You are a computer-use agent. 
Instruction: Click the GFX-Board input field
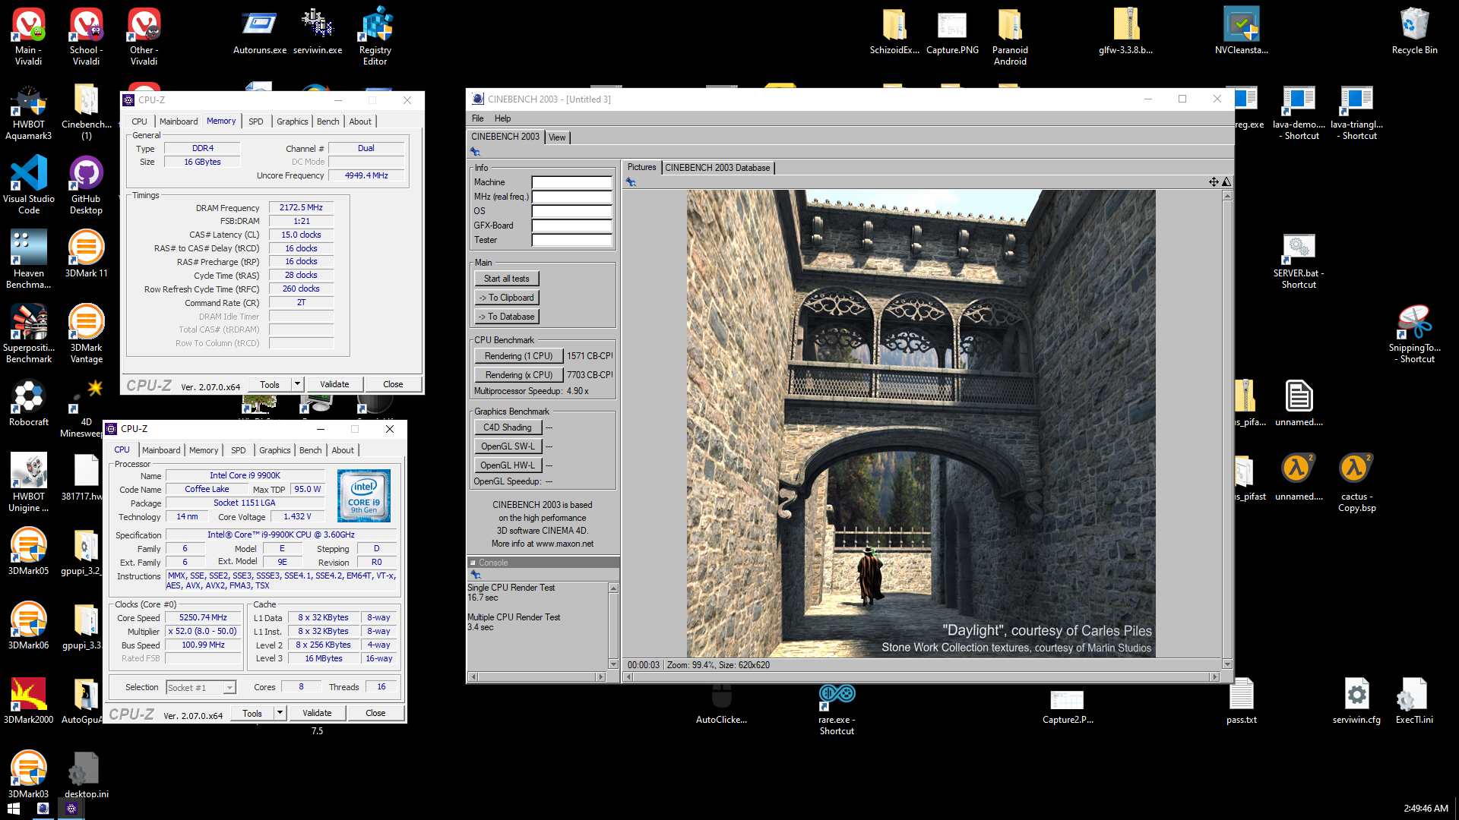coord(571,225)
